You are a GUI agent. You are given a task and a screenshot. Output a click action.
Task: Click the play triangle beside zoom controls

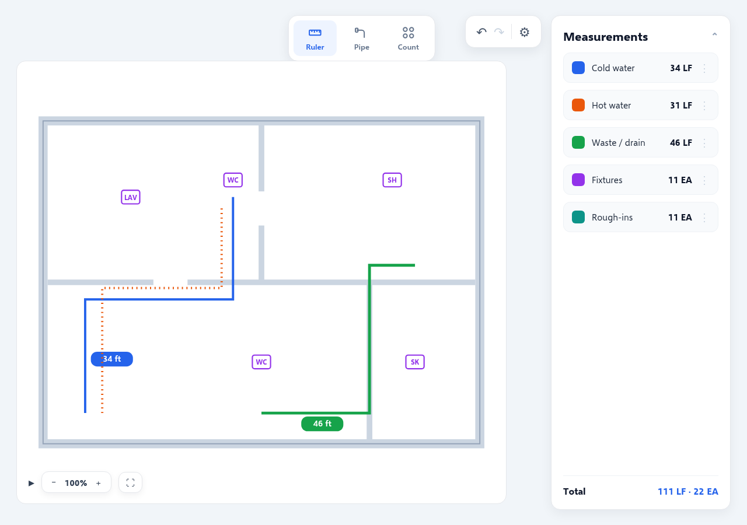pos(32,483)
